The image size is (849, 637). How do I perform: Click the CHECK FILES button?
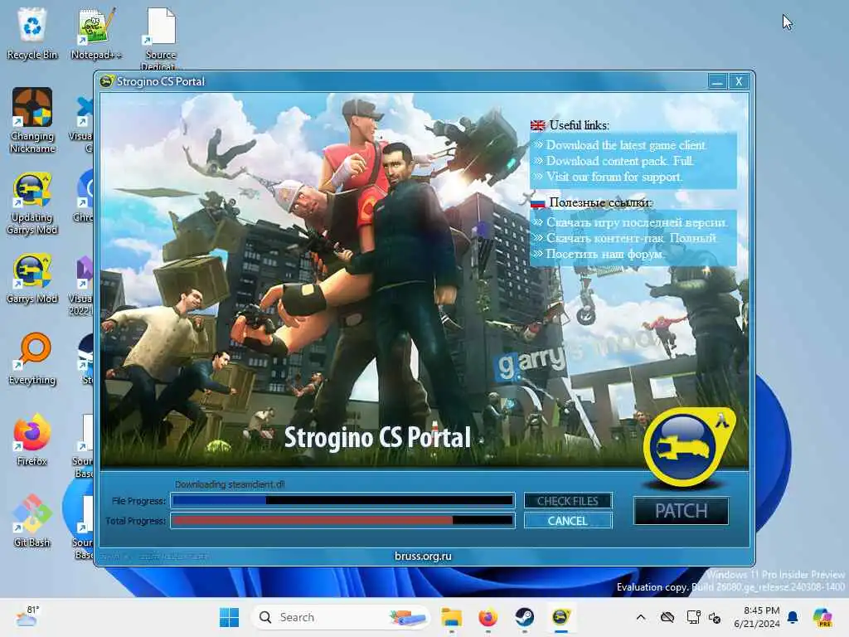click(568, 501)
